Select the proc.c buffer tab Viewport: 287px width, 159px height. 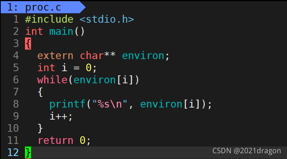click(43, 7)
